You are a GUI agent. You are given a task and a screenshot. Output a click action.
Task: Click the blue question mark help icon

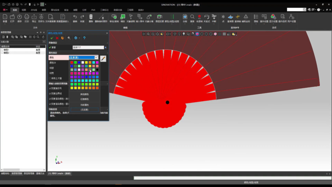pos(84,38)
